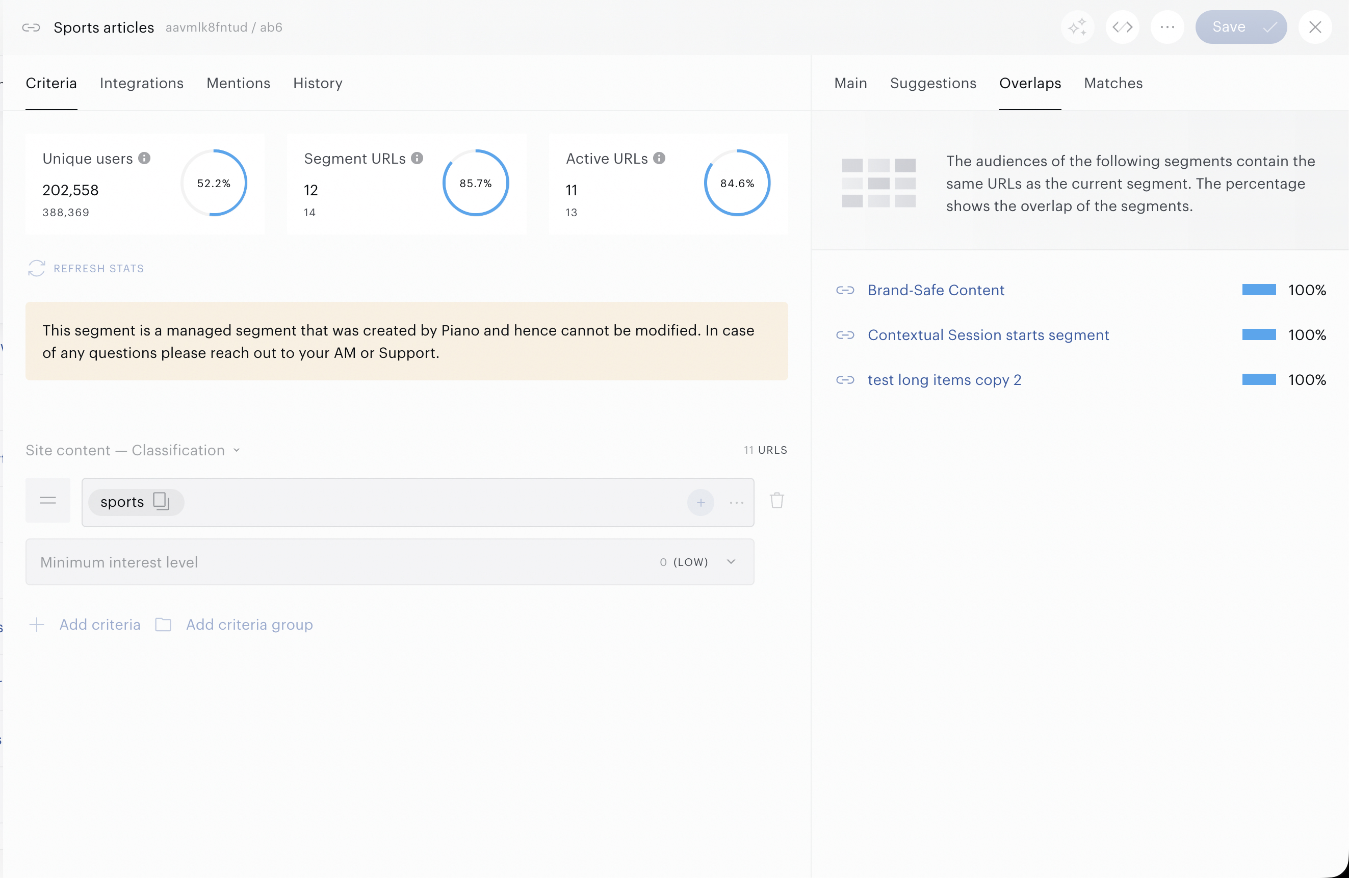The height and width of the screenshot is (878, 1349).
Task: Click the copy icon on sports tag
Action: (162, 501)
